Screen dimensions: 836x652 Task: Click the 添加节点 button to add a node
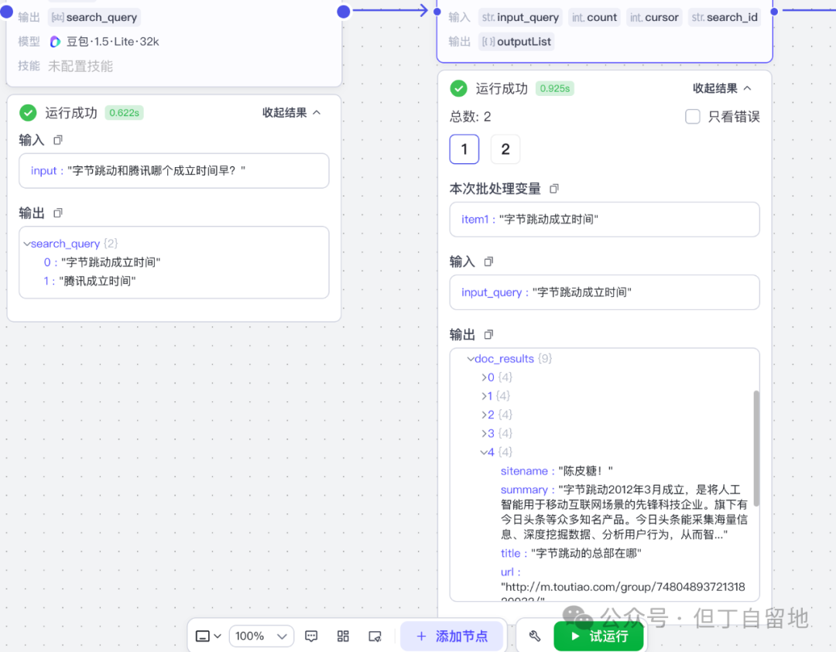point(453,636)
